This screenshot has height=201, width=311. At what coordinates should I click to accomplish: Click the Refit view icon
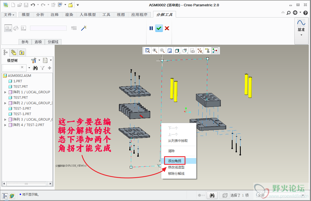pos(147,51)
